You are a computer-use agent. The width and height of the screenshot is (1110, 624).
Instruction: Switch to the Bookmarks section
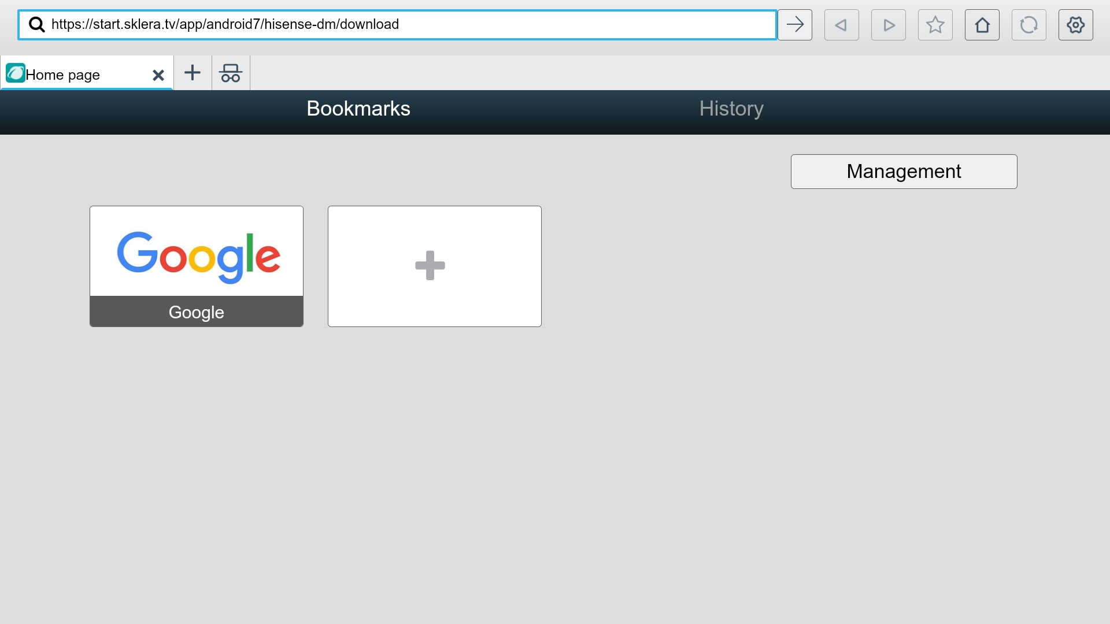(x=358, y=109)
